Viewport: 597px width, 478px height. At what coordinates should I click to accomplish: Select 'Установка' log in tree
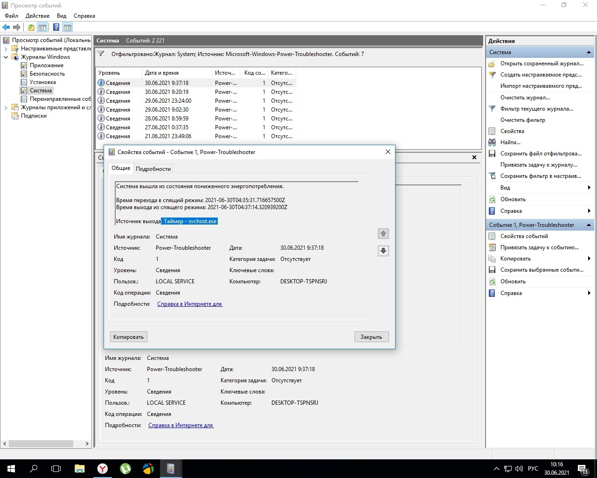pyautogui.click(x=42, y=82)
